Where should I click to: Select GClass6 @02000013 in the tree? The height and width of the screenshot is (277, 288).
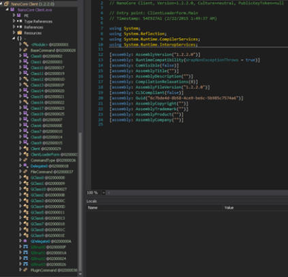pyautogui.click(x=48, y=218)
